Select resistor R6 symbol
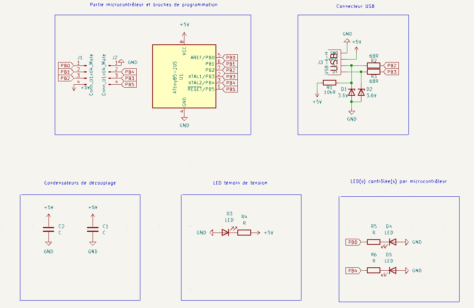Screen dimensions: 474x308 pos(373,271)
